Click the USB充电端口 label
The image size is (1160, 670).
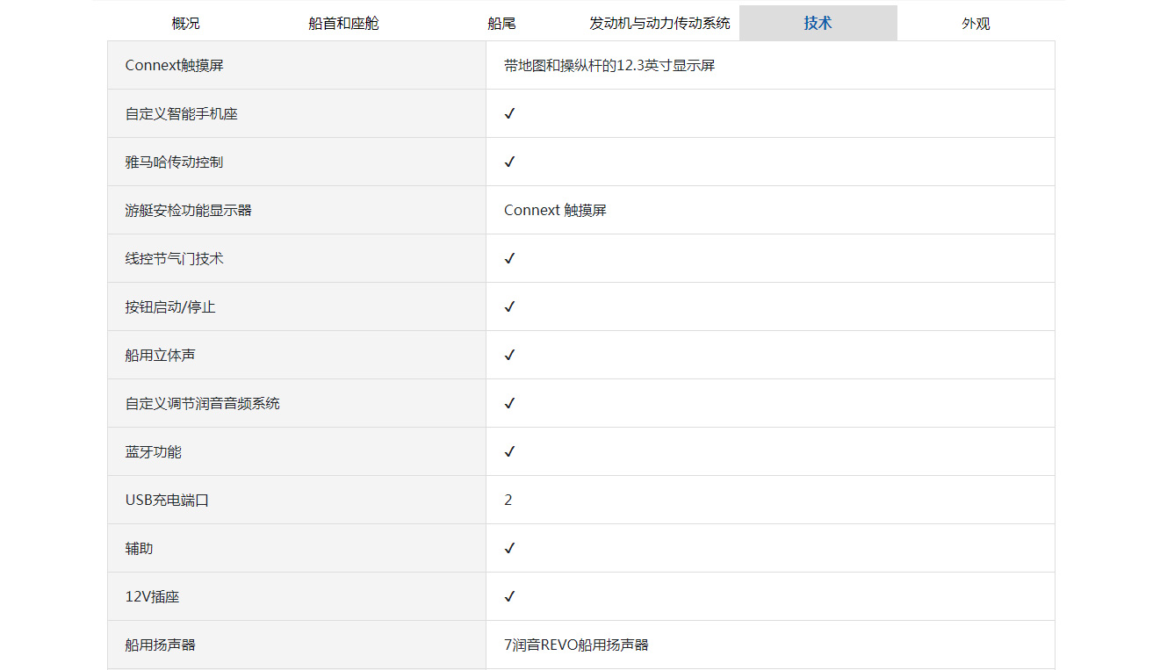point(167,500)
